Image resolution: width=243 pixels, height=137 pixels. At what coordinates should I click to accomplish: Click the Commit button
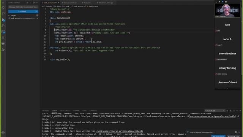(x=22, y=11)
